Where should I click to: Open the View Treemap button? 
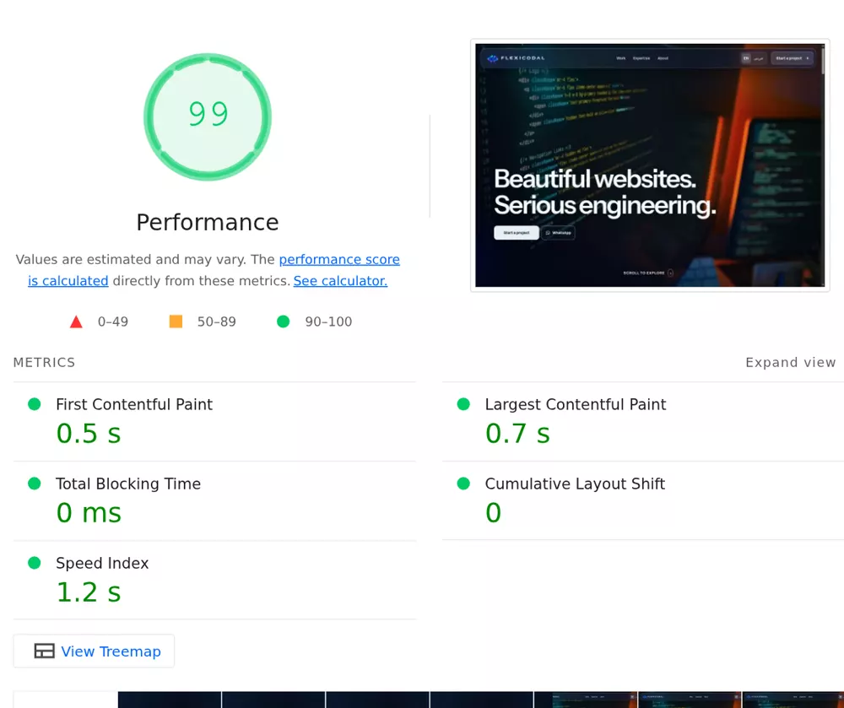94,651
